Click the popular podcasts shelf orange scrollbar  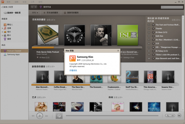43,48
